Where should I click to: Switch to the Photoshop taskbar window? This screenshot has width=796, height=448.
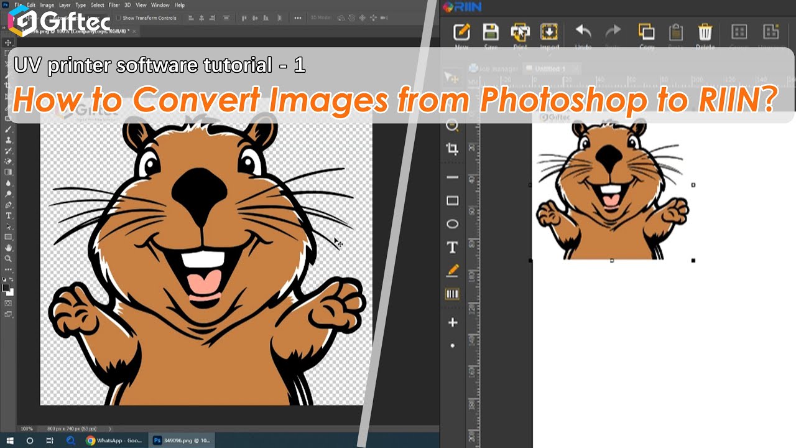(182, 441)
